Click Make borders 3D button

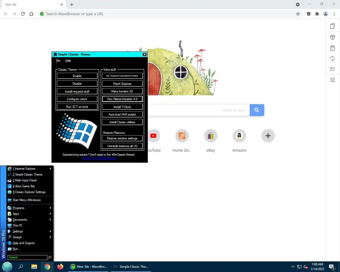pyautogui.click(x=122, y=91)
